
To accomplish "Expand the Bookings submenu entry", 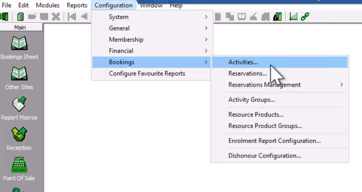I will pos(152,62).
